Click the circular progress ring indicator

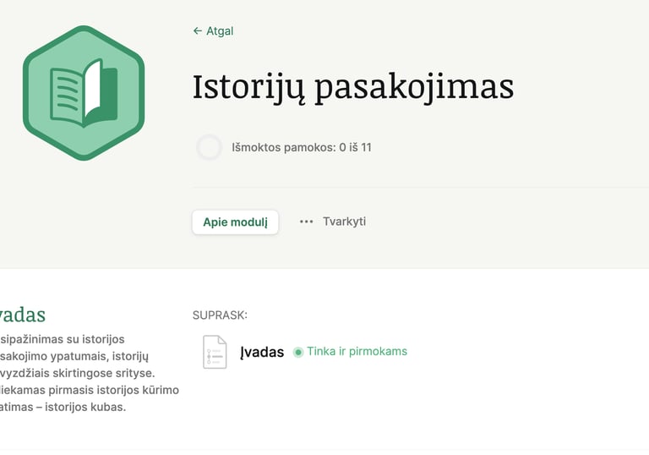click(209, 147)
